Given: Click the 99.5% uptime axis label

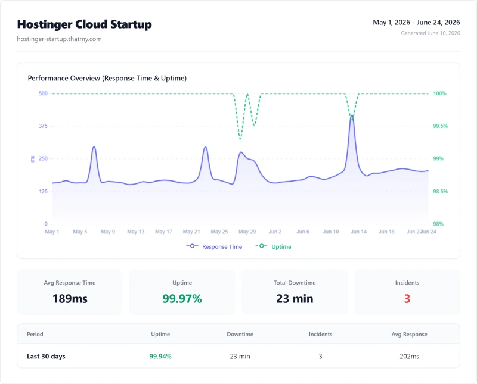Looking at the screenshot, I should 441,126.
